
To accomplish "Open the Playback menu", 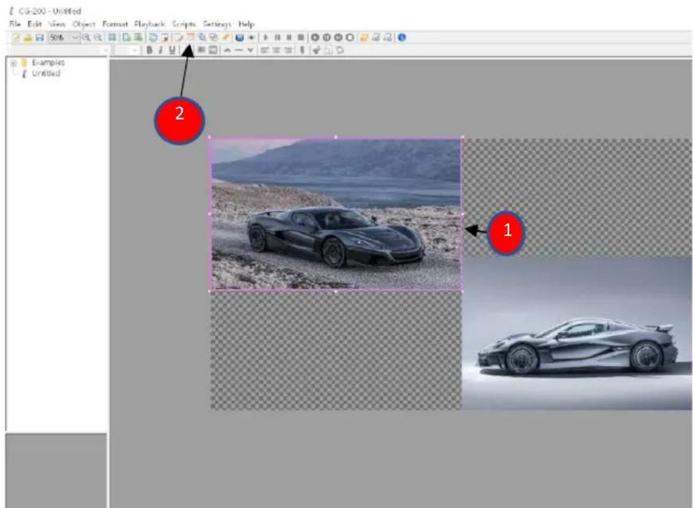I will [149, 24].
